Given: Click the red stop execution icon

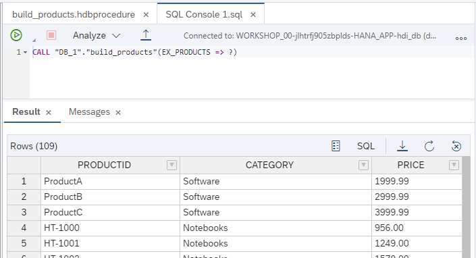Looking at the screenshot, I should click(x=51, y=35).
